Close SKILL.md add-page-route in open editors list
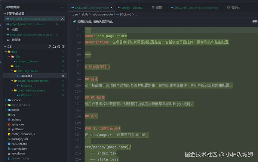258x162 pixels. click(x=63, y=19)
